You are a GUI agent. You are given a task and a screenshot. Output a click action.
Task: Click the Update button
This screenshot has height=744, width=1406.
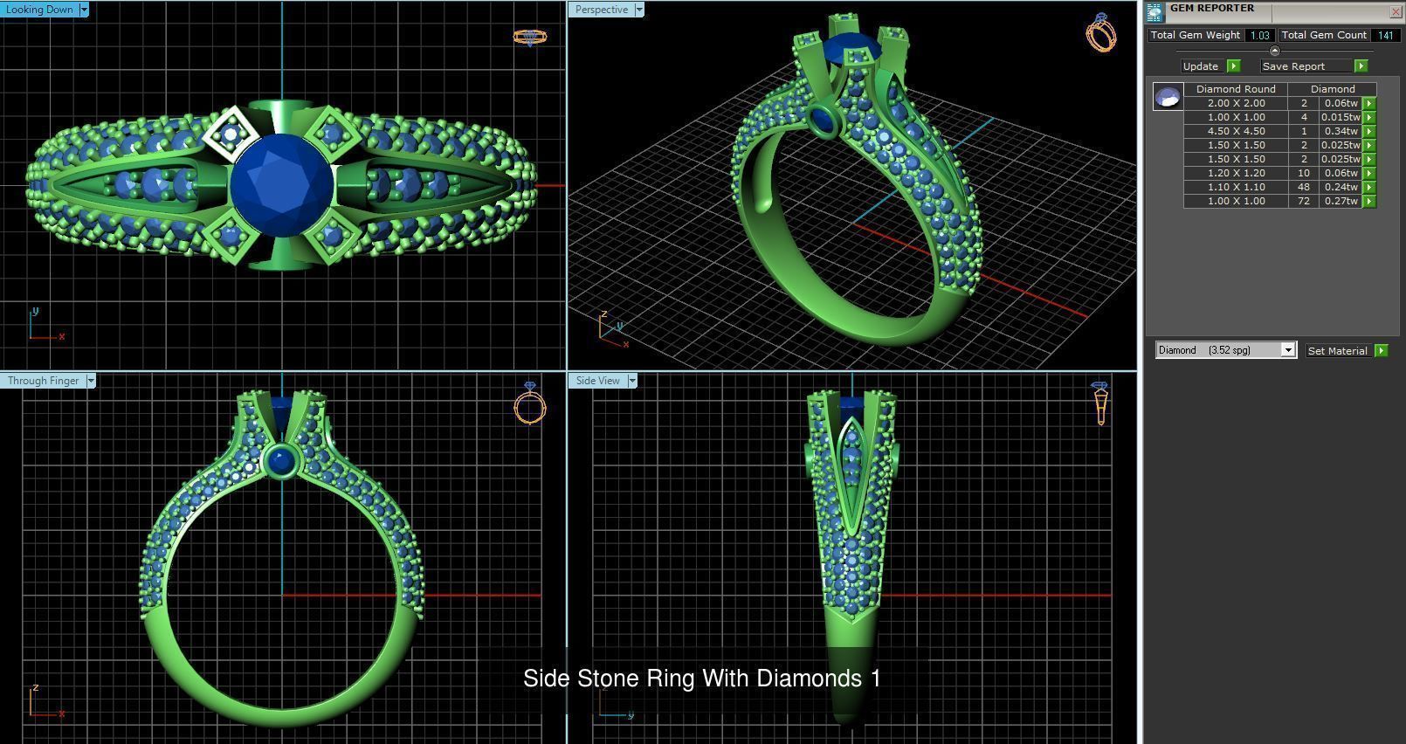point(1201,66)
